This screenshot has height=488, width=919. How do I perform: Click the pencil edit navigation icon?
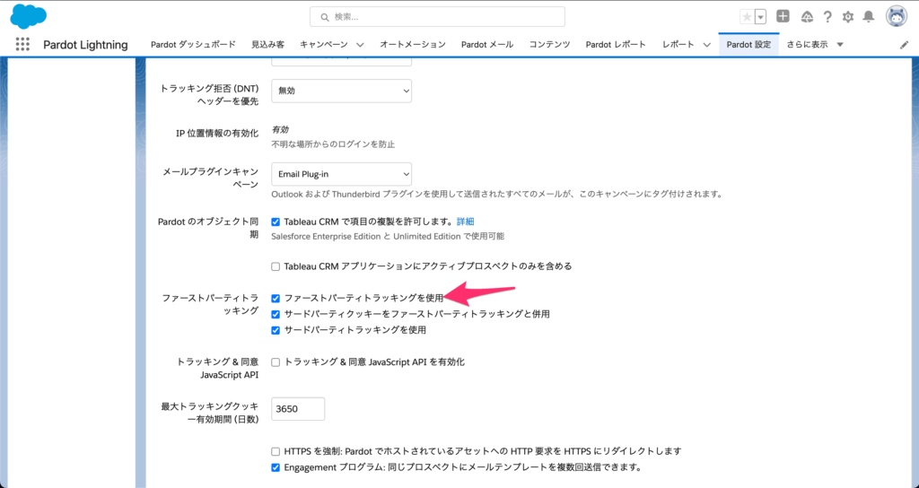point(904,45)
